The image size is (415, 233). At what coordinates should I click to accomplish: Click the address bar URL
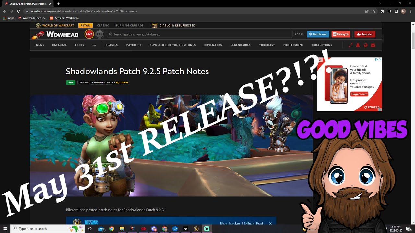(x=84, y=11)
